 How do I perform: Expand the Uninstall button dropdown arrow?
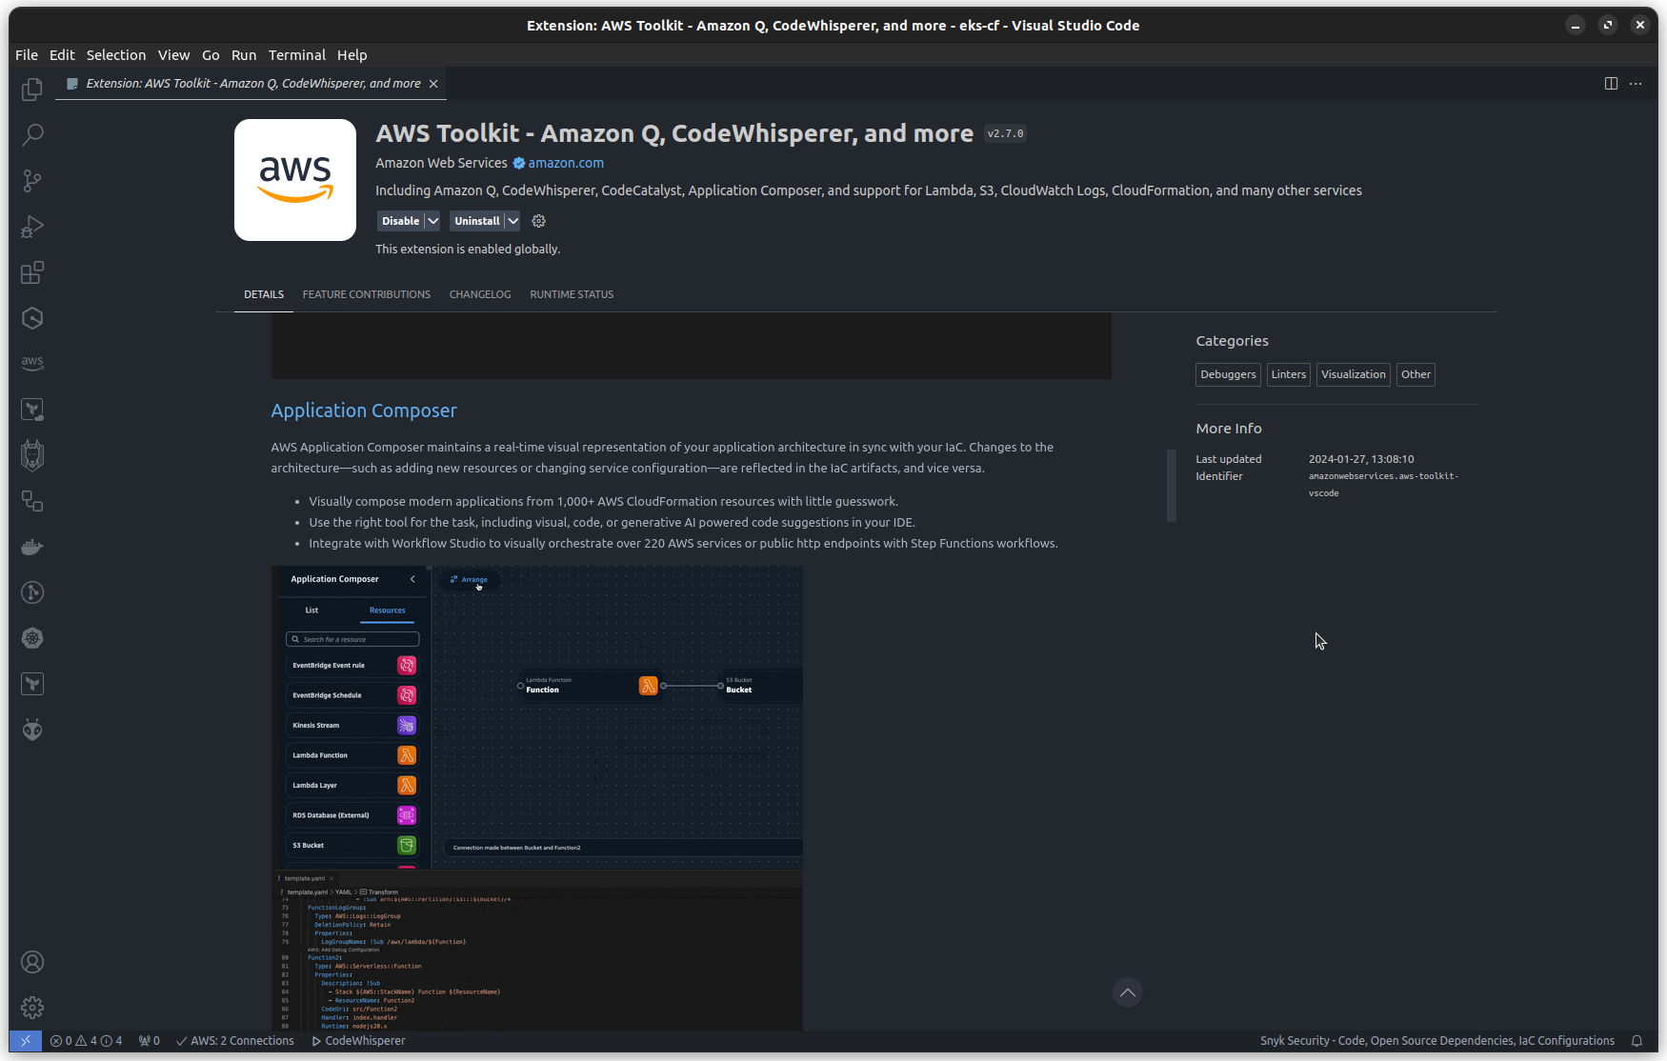[513, 221]
